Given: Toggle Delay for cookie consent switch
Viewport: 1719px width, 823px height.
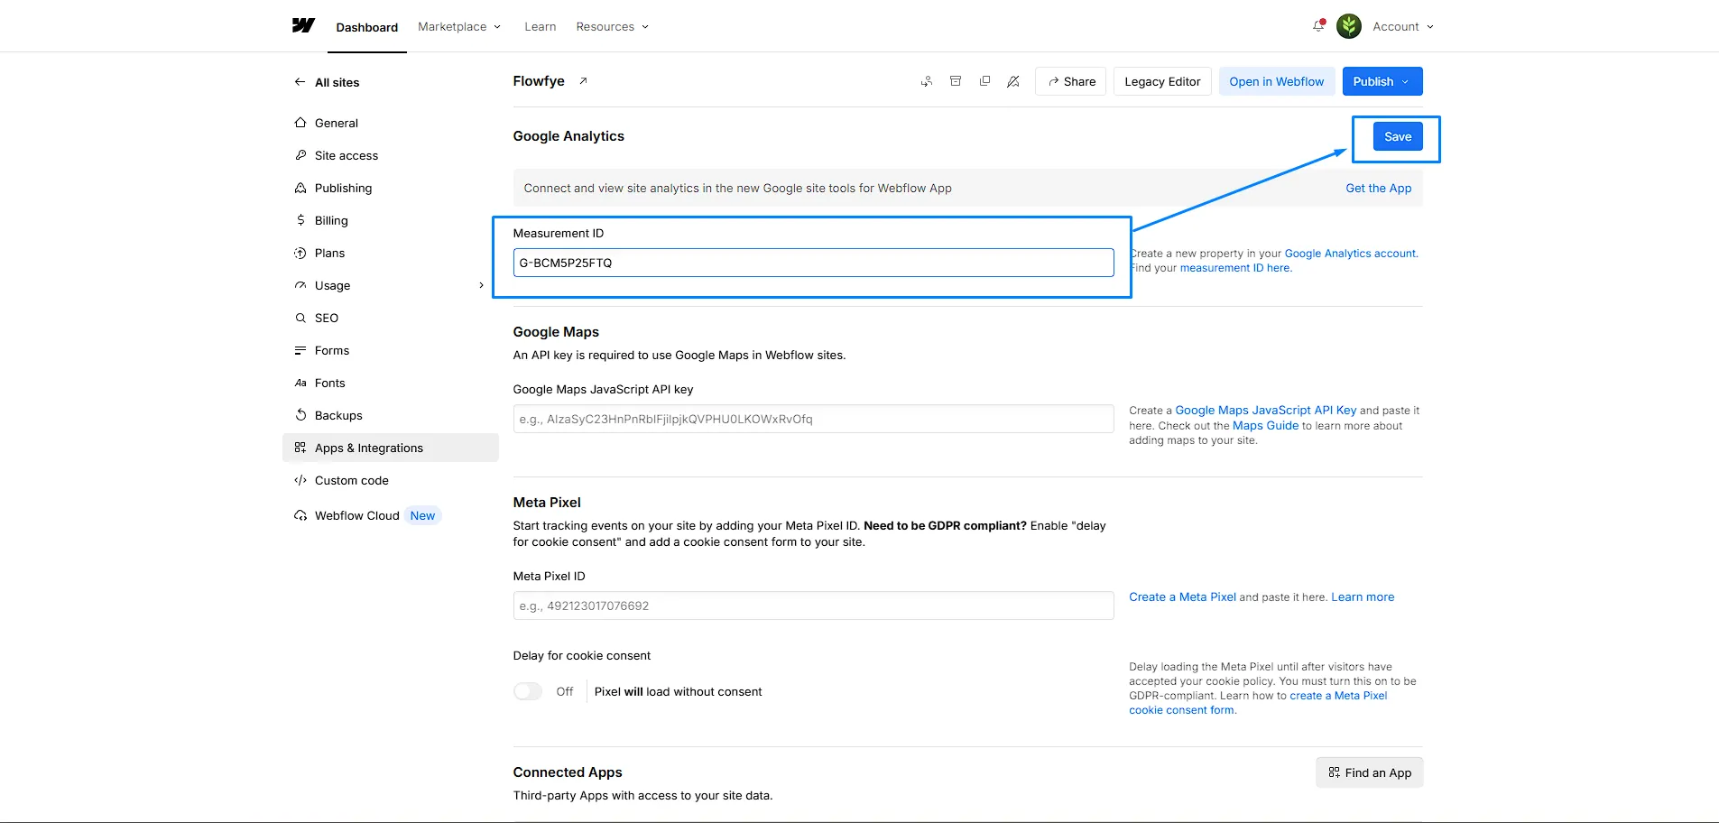Looking at the screenshot, I should [x=528, y=691].
